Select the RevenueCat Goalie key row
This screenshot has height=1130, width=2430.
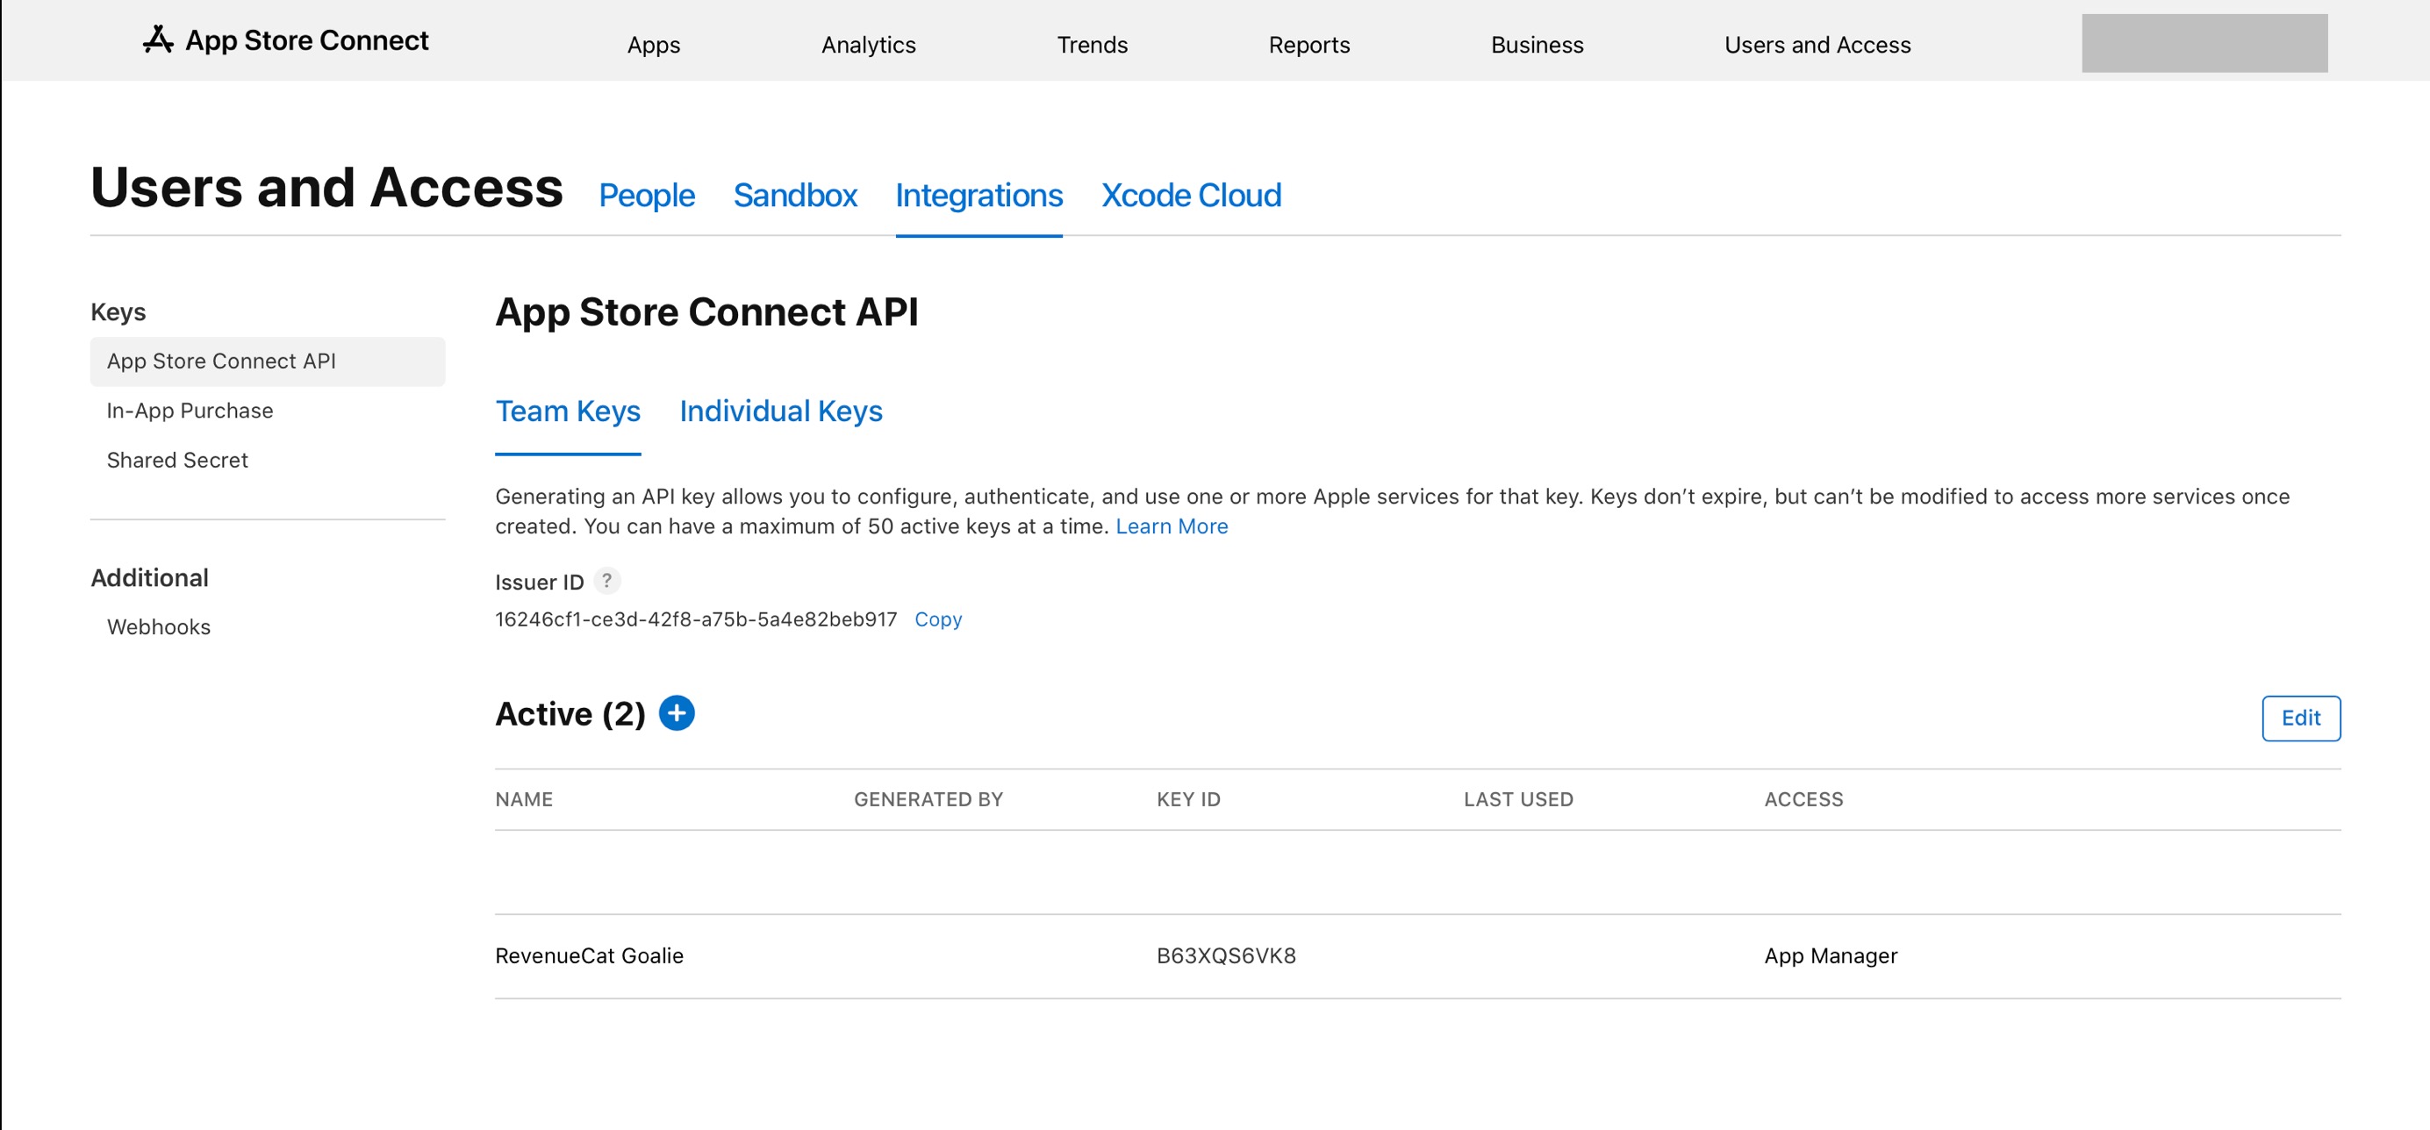pyautogui.click(x=590, y=955)
